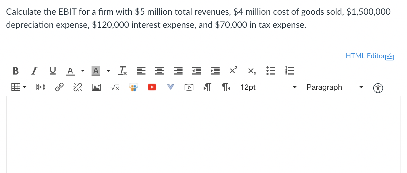The width and height of the screenshot is (407, 173).
Task: Apply a numbered list
Action: point(289,71)
